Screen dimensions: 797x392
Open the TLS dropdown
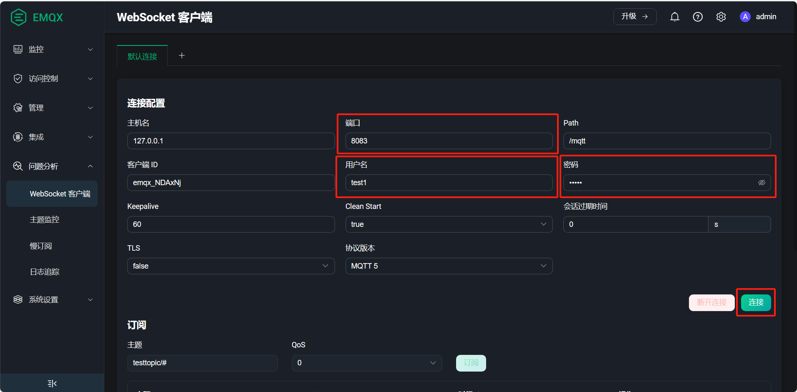pyautogui.click(x=231, y=266)
